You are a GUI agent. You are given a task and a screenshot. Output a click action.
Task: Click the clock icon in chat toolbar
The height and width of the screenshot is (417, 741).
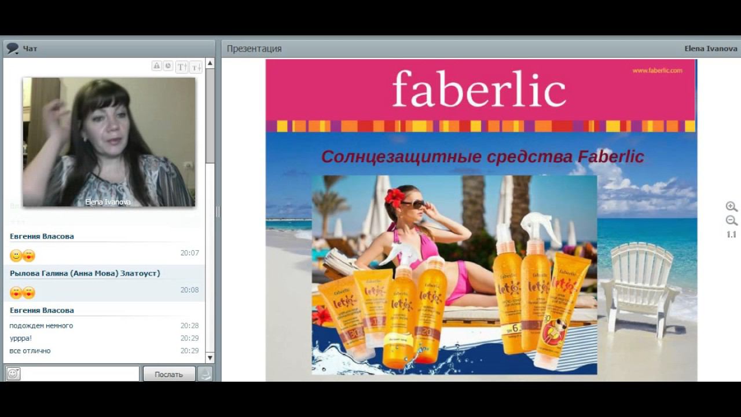pos(168,66)
